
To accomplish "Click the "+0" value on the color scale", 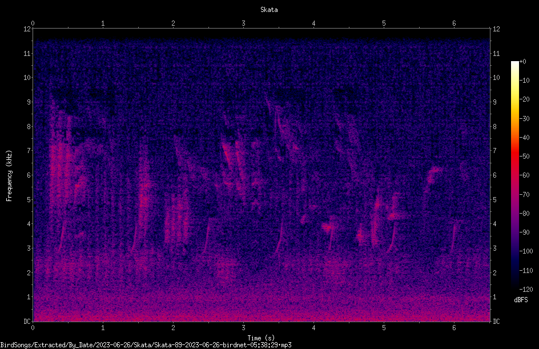I will click(x=523, y=62).
